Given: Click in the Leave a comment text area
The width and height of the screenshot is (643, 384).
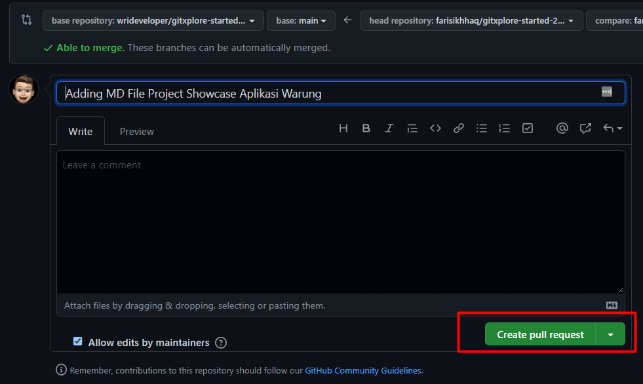Looking at the screenshot, I should click(x=341, y=221).
